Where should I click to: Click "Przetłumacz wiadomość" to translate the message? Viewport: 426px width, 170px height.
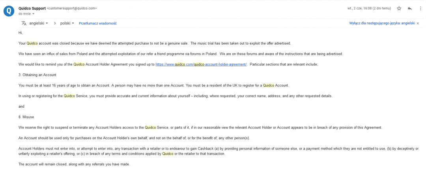(x=97, y=23)
